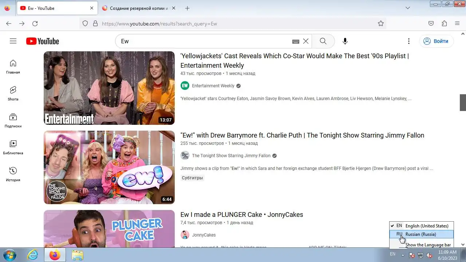This screenshot has width=466, height=262.
Task: Switch to the Ew - YouTube tab
Action: click(x=57, y=8)
